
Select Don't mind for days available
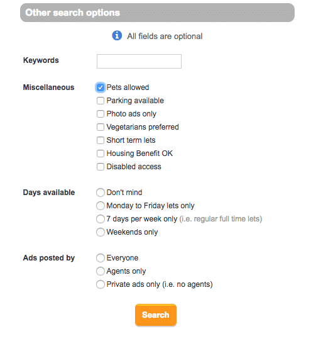101,193
